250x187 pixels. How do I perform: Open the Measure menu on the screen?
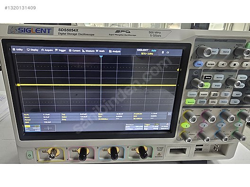[x=89, y=51]
